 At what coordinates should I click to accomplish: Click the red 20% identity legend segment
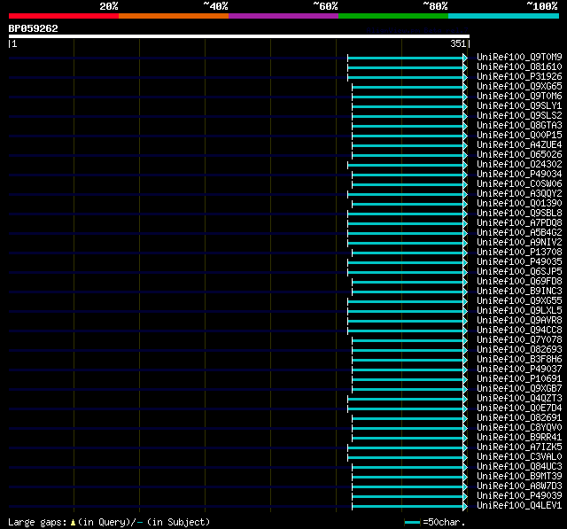click(x=64, y=16)
